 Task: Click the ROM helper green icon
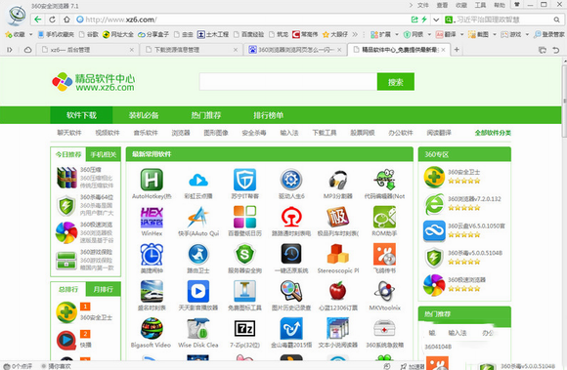(x=384, y=217)
